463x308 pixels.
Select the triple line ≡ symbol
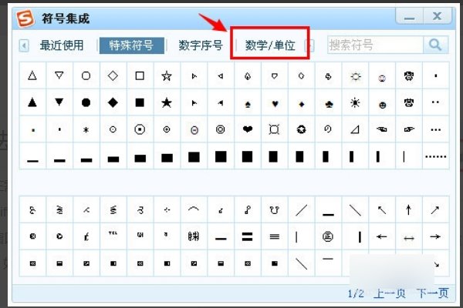275,236
